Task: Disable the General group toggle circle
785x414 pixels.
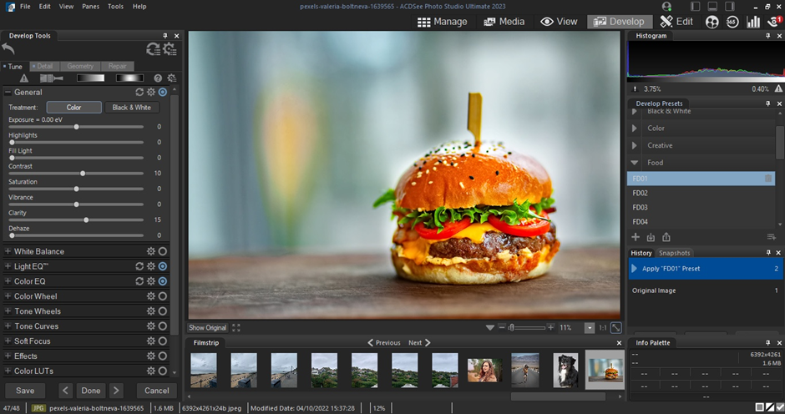Action: pos(163,93)
